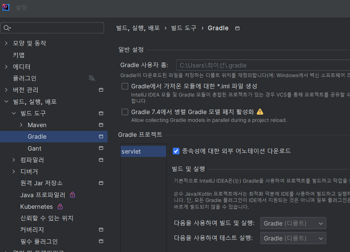Collapse the 빌드 도구 node

[x=14, y=113]
